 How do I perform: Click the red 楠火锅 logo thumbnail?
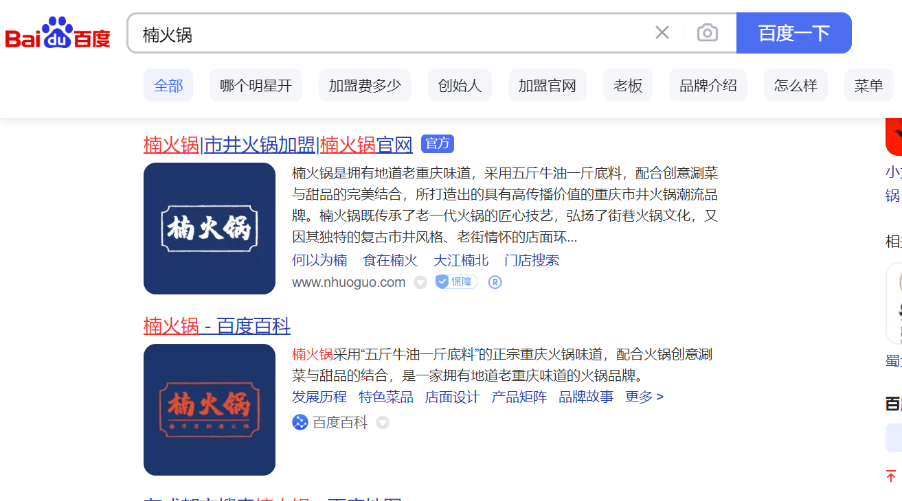tap(210, 410)
